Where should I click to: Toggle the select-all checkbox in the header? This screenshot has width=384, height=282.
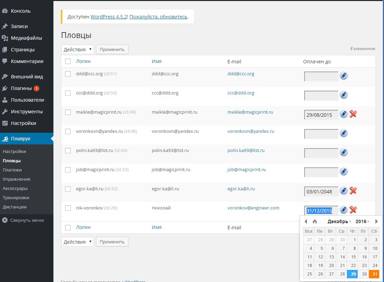point(68,61)
